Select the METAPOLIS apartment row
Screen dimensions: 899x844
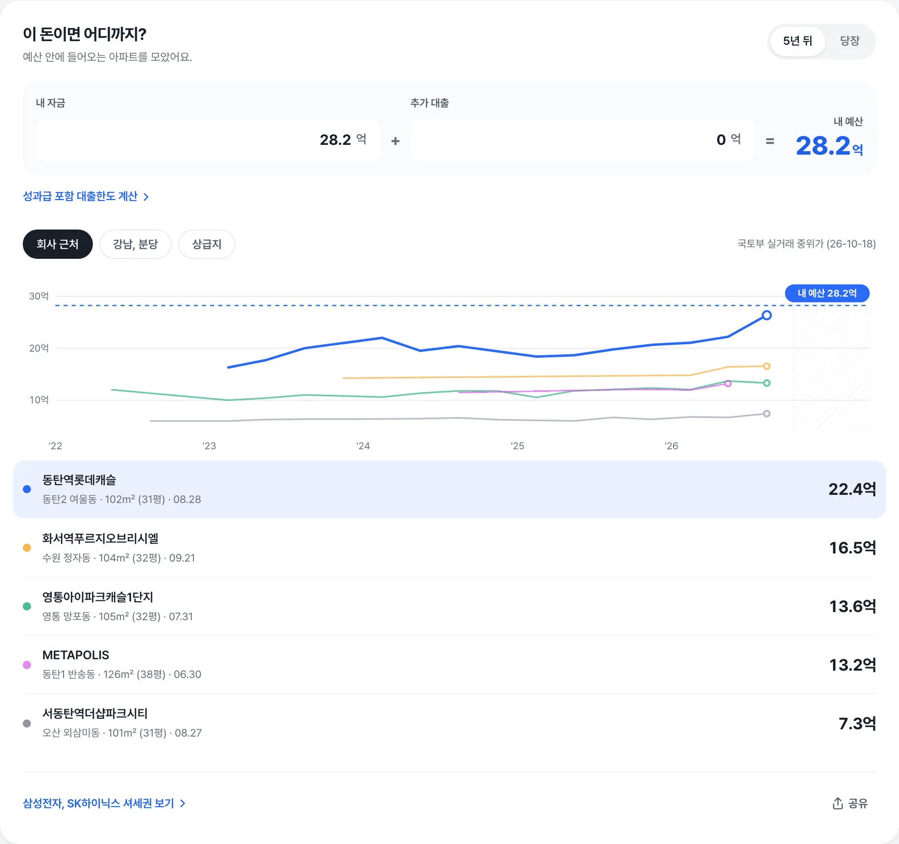pyautogui.click(x=449, y=665)
